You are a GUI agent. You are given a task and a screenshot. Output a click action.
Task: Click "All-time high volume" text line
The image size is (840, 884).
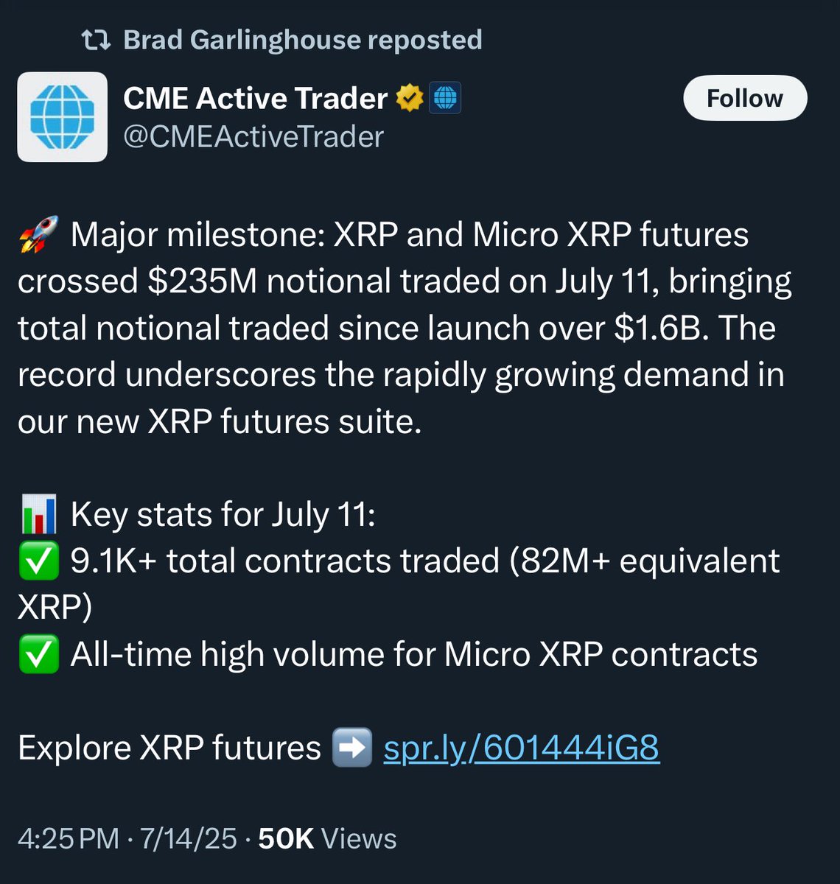pyautogui.click(x=414, y=655)
